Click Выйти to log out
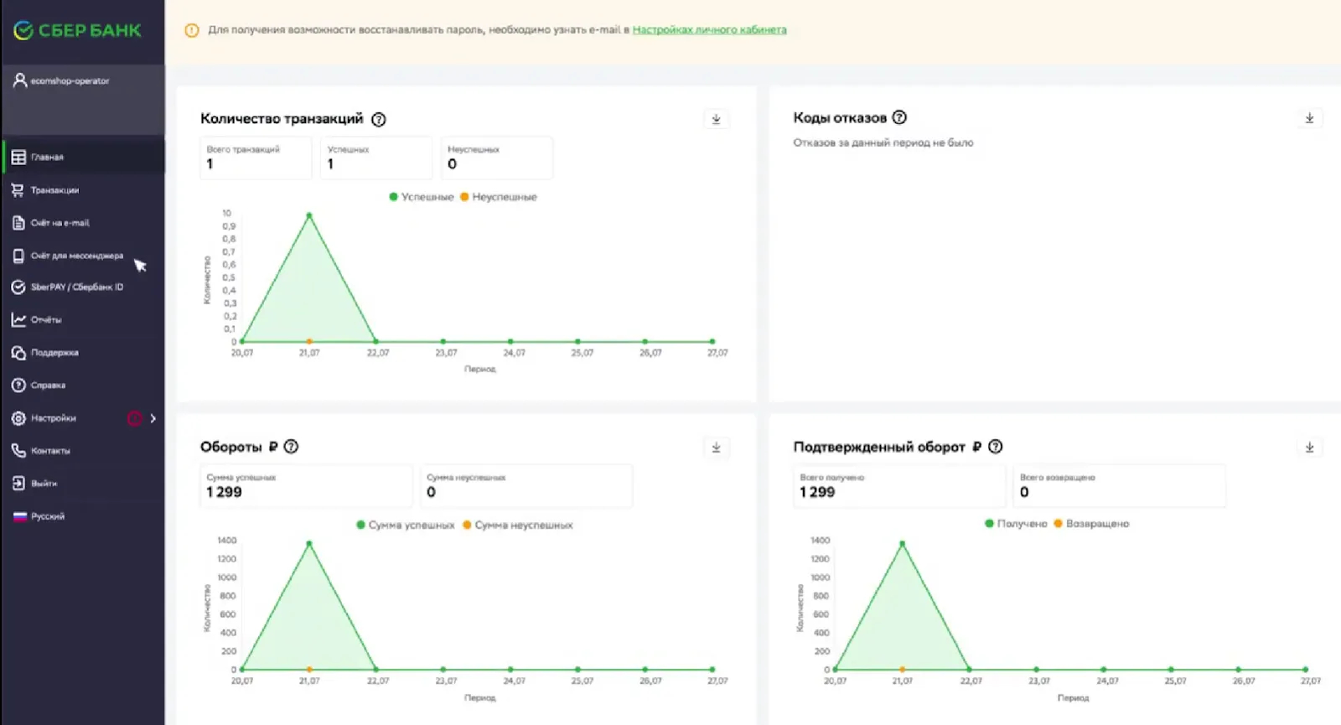 tap(44, 484)
